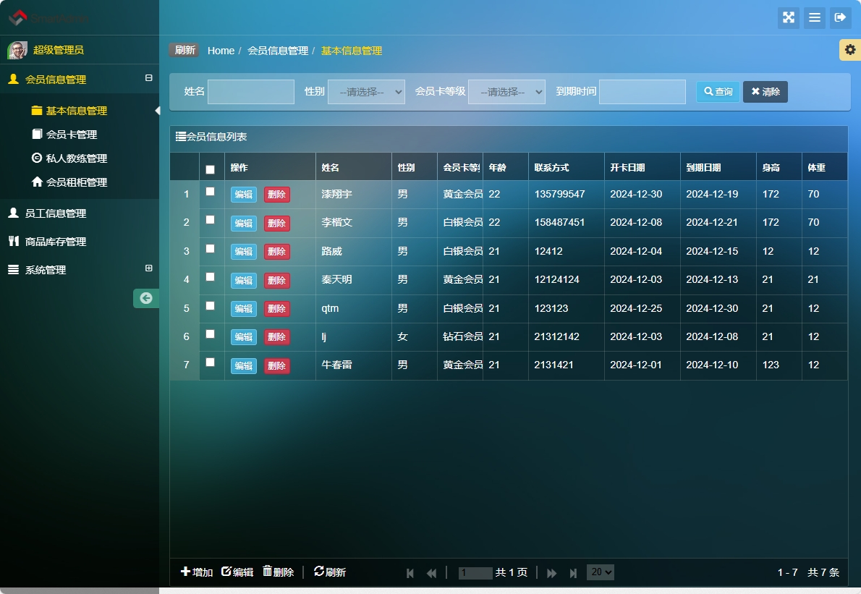Click the Home breadcrumb link

[221, 51]
